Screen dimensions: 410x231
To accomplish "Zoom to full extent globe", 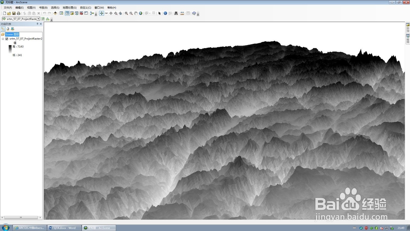I will click(140, 13).
